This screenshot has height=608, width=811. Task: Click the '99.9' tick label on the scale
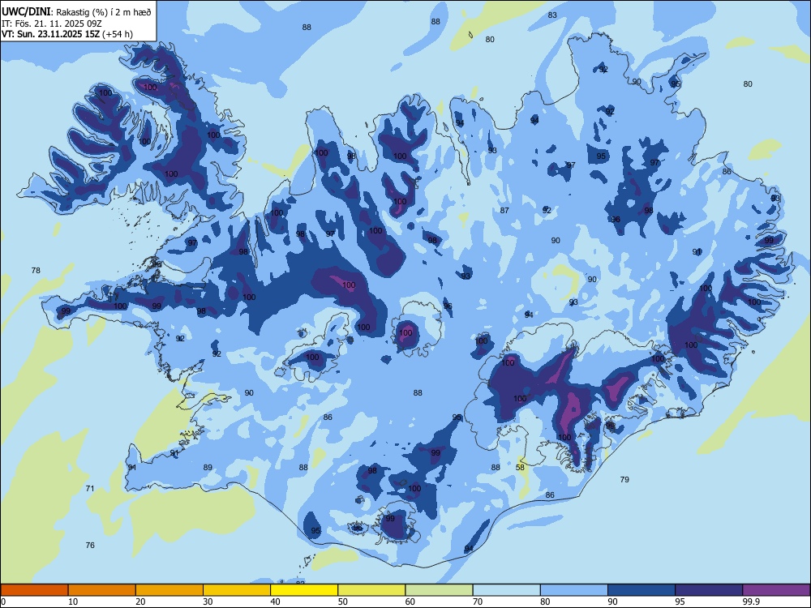[751, 602]
